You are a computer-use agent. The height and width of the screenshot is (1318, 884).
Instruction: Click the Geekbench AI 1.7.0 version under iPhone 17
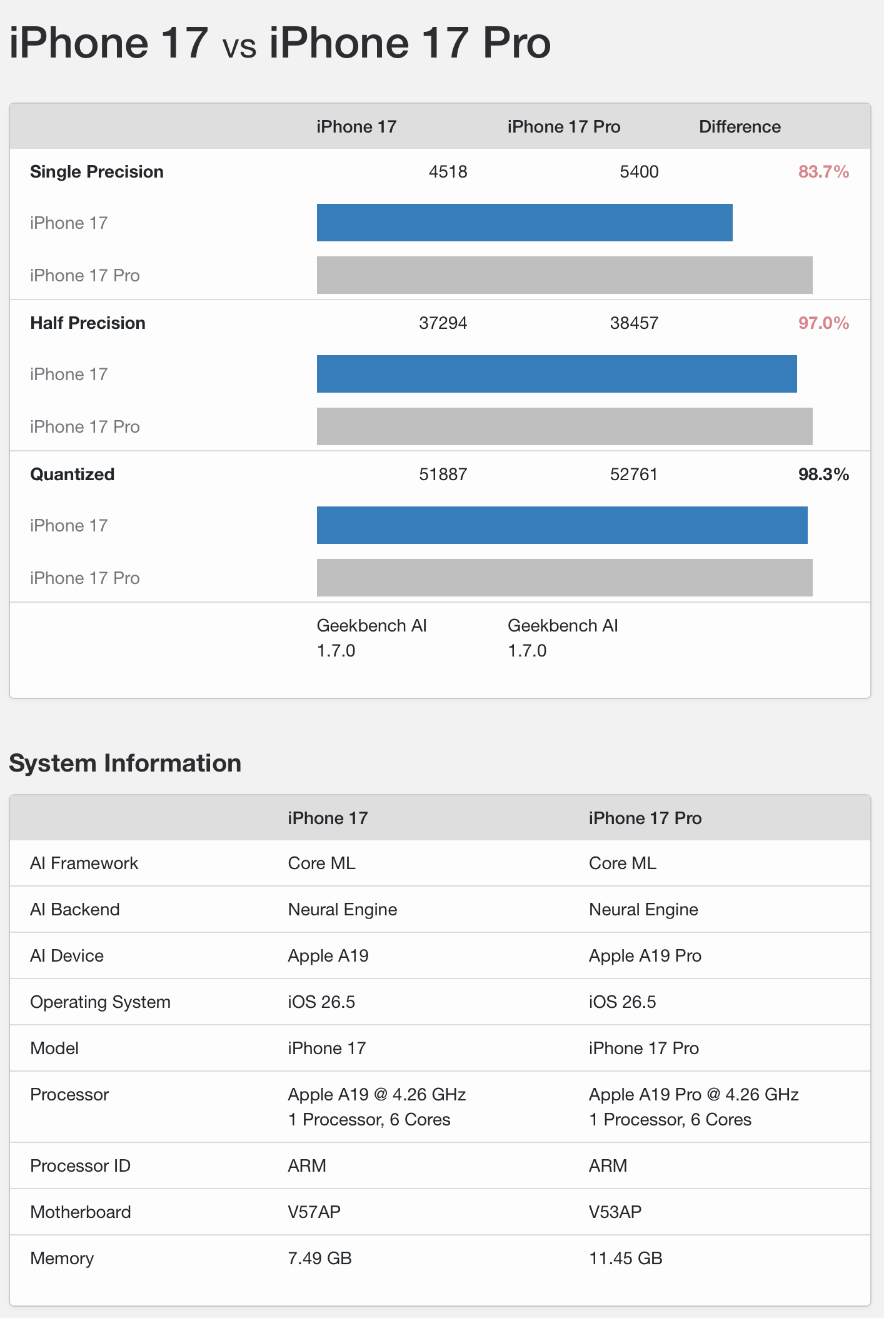(372, 638)
